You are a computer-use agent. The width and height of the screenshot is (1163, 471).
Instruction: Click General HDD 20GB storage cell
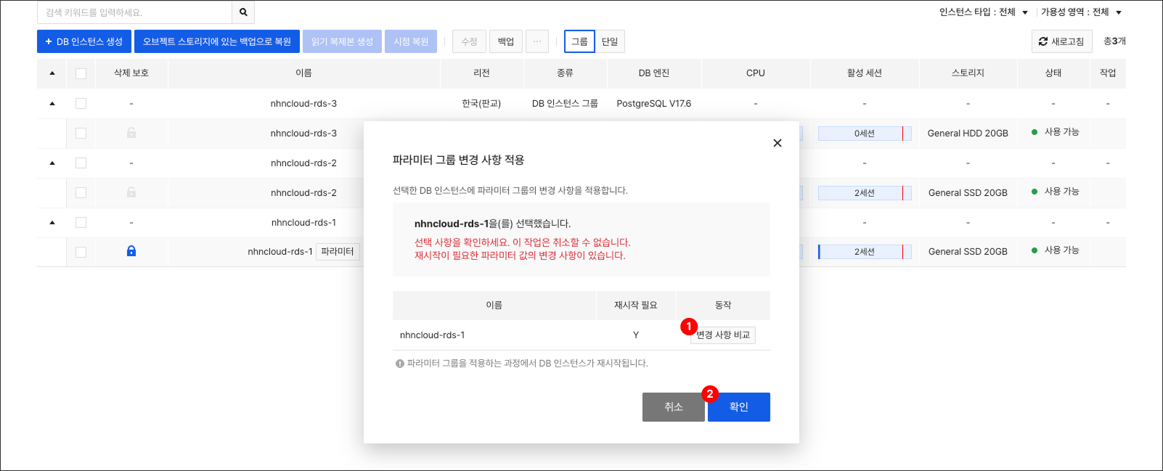tap(968, 134)
